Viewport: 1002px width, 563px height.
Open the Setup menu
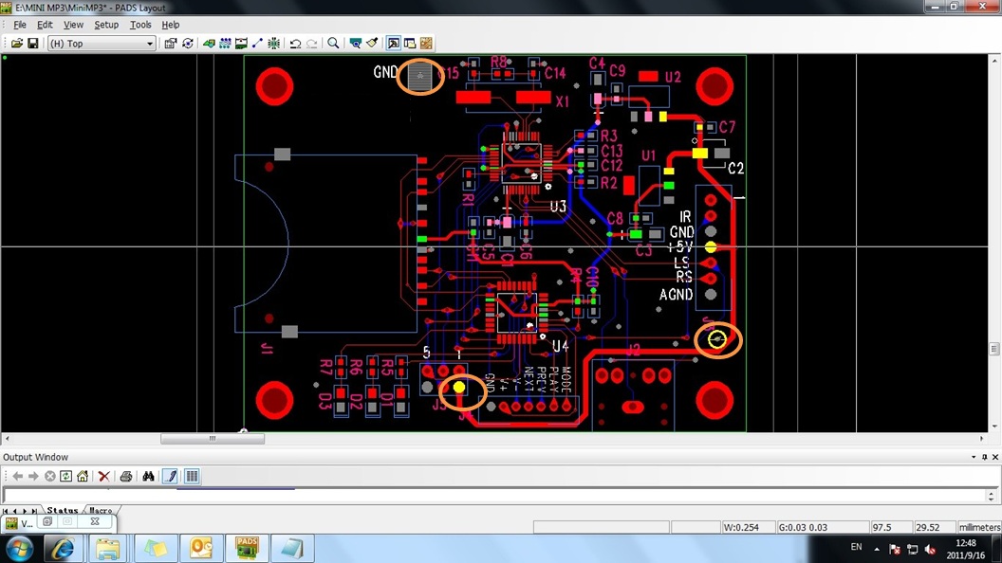pos(106,25)
